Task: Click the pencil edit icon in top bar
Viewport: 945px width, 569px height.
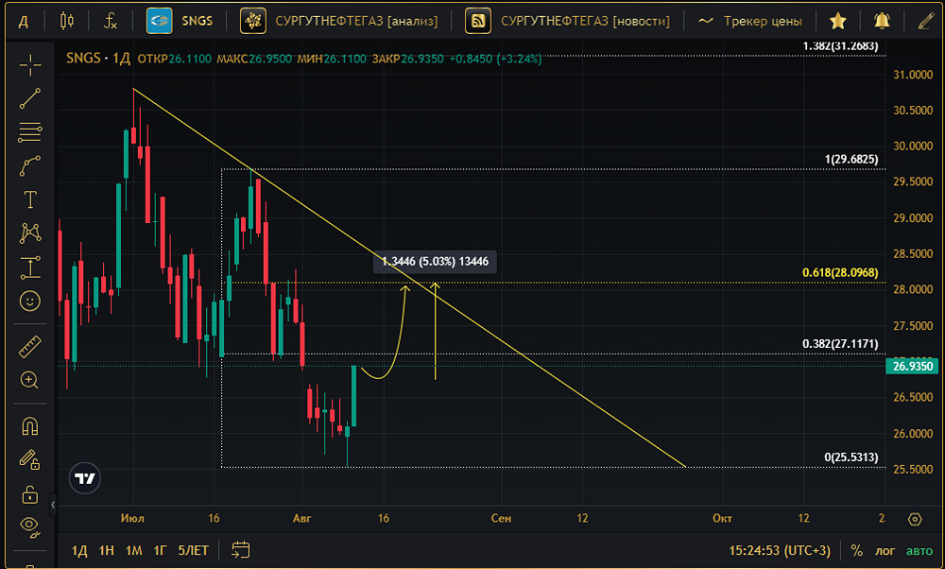Action: 926,21
